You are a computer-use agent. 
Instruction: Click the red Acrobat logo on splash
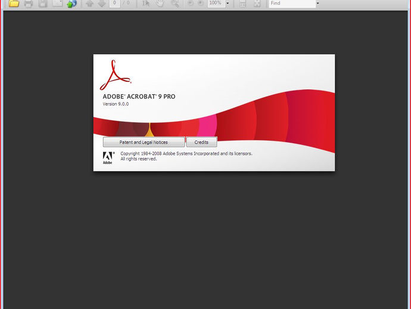[x=116, y=75]
